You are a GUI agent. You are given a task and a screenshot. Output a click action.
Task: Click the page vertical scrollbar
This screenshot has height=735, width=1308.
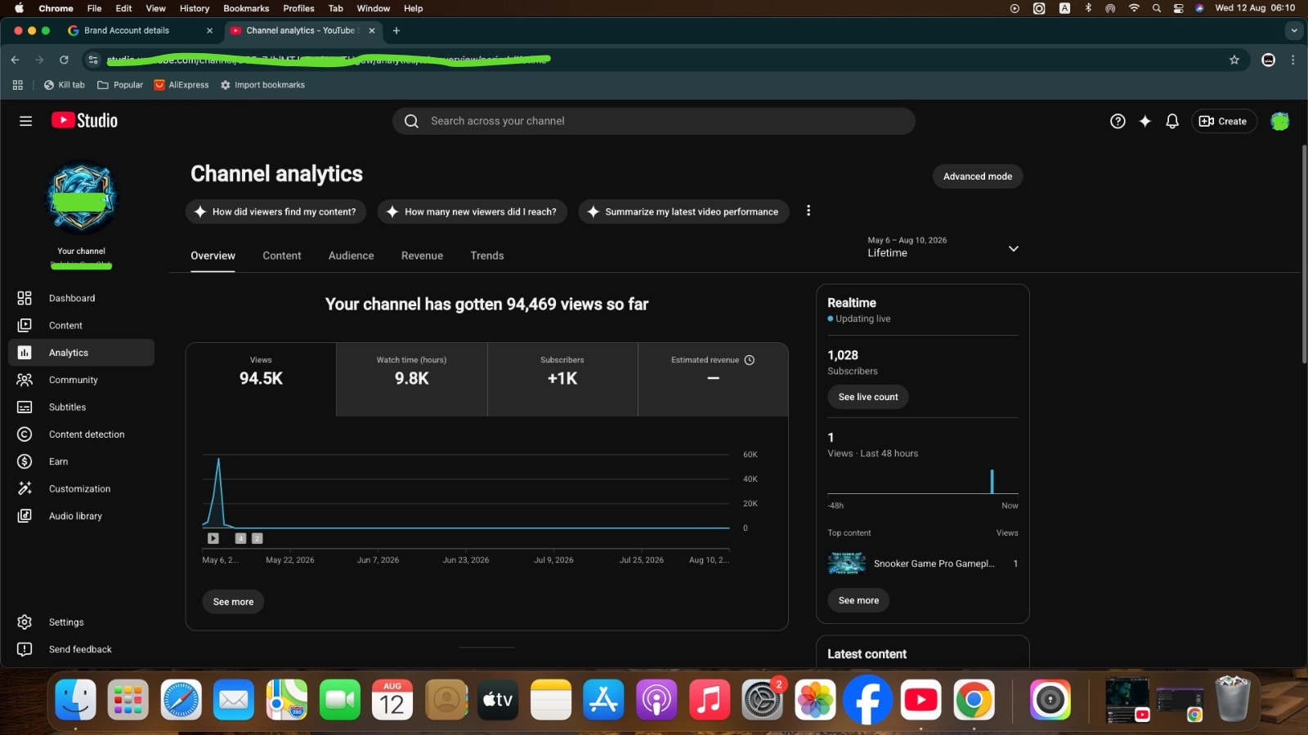click(1304, 254)
